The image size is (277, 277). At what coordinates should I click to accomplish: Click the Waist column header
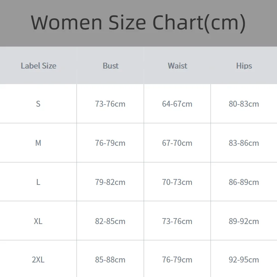[x=177, y=66]
